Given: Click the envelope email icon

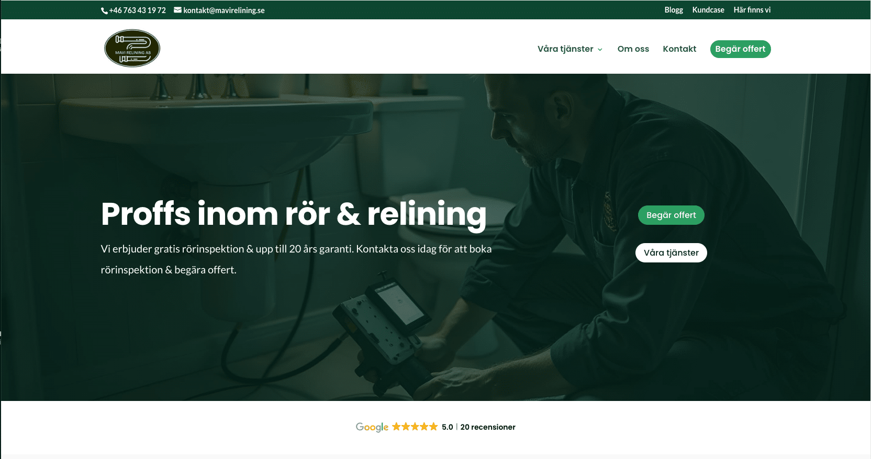Looking at the screenshot, I should click(177, 10).
